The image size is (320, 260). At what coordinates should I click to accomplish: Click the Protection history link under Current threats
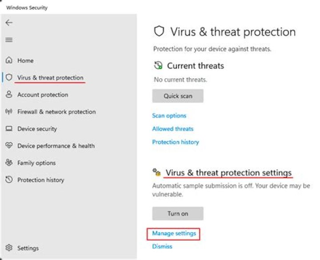pyautogui.click(x=176, y=142)
